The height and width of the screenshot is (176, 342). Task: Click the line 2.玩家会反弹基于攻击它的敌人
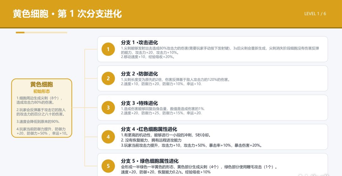click(x=41, y=110)
